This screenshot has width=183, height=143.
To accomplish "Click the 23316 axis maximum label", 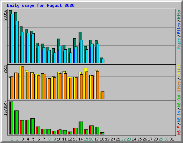I will pos(5,15).
